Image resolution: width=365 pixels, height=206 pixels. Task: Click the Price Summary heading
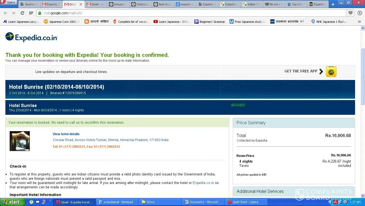click(x=251, y=123)
